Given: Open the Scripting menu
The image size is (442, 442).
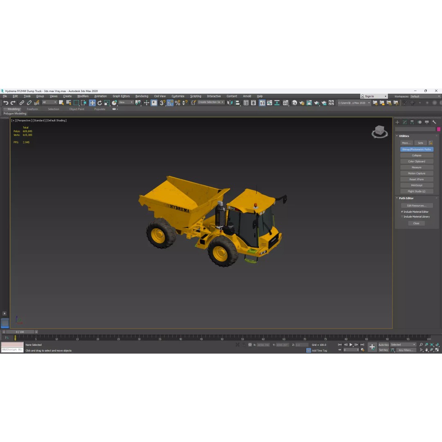Looking at the screenshot, I should click(196, 96).
